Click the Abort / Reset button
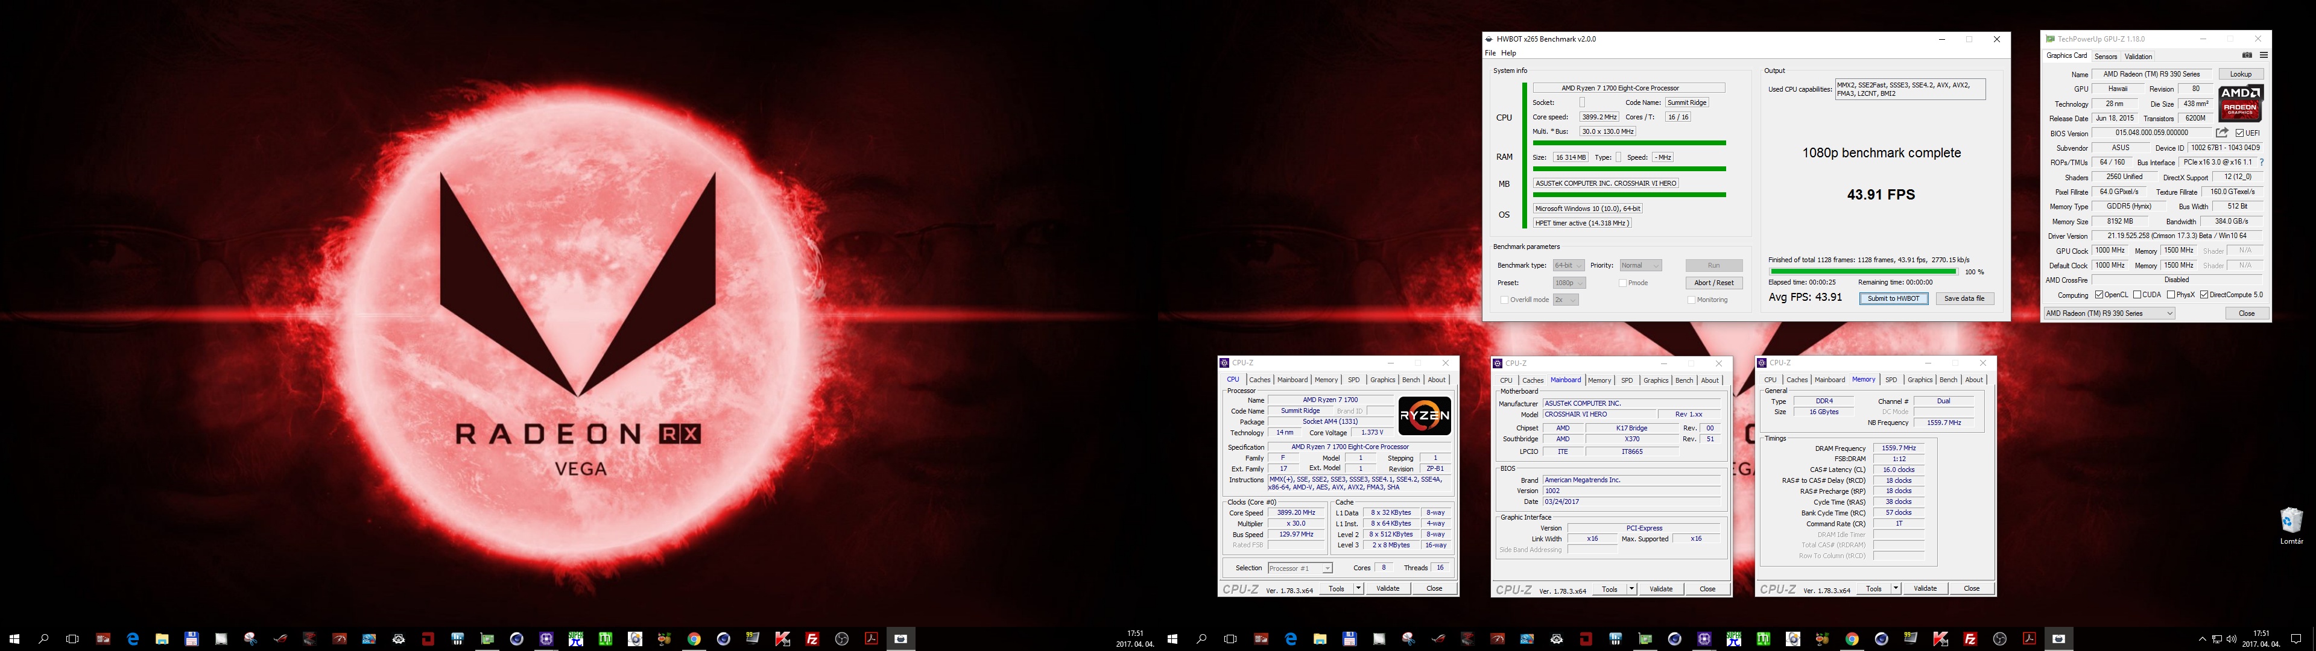 (1713, 282)
